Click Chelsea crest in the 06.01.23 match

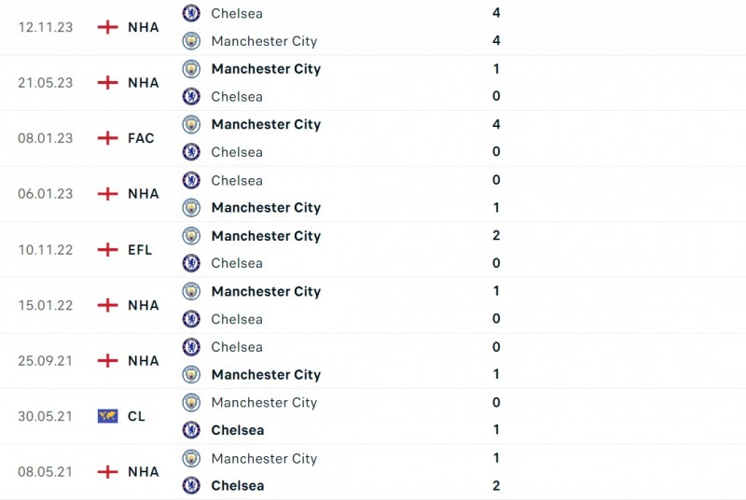191,180
